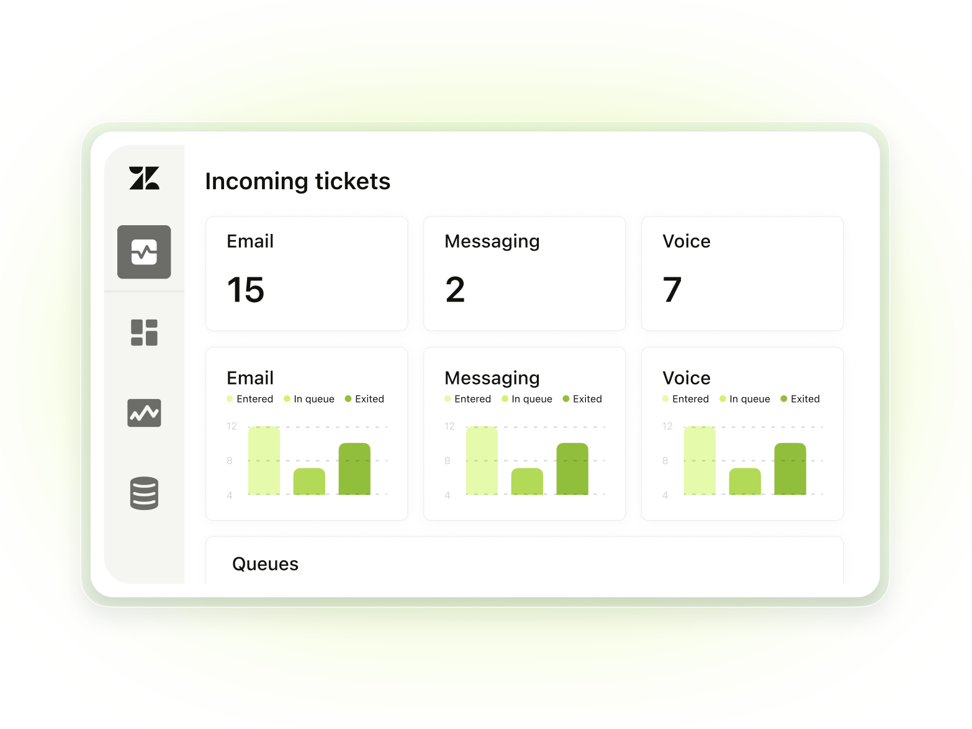
Task: Select the Voice count card showing 7
Action: (742, 274)
